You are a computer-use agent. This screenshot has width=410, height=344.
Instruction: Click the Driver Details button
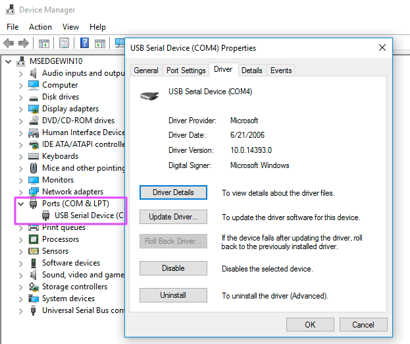pyautogui.click(x=173, y=192)
